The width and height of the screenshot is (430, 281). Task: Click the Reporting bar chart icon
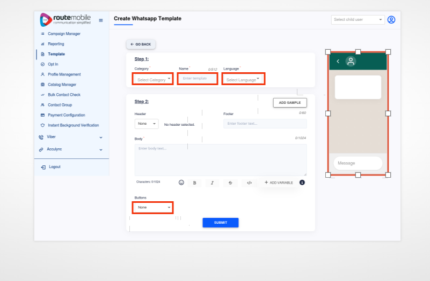pos(42,44)
